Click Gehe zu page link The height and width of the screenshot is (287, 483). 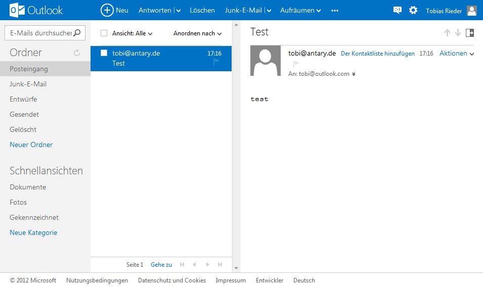[161, 265]
